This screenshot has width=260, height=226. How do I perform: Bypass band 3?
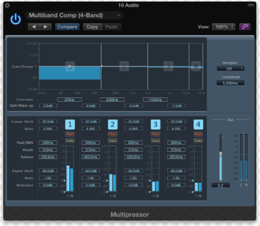coord(156,134)
